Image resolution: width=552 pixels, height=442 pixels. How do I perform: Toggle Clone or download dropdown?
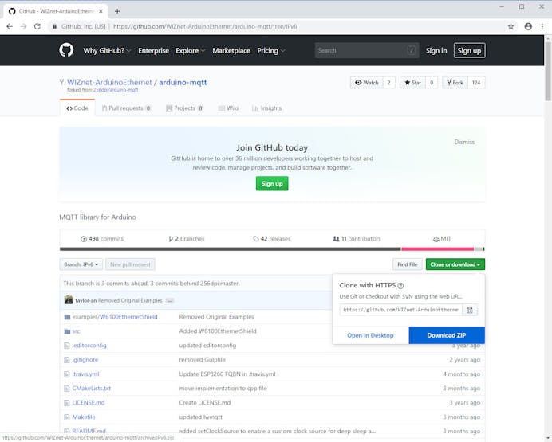point(455,264)
